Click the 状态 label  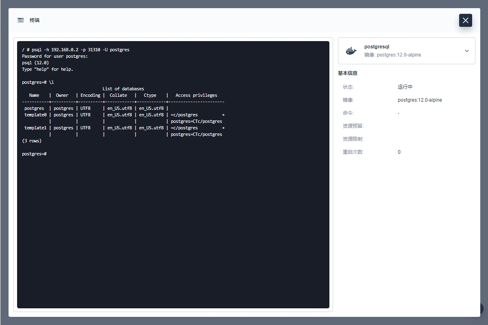coord(348,87)
